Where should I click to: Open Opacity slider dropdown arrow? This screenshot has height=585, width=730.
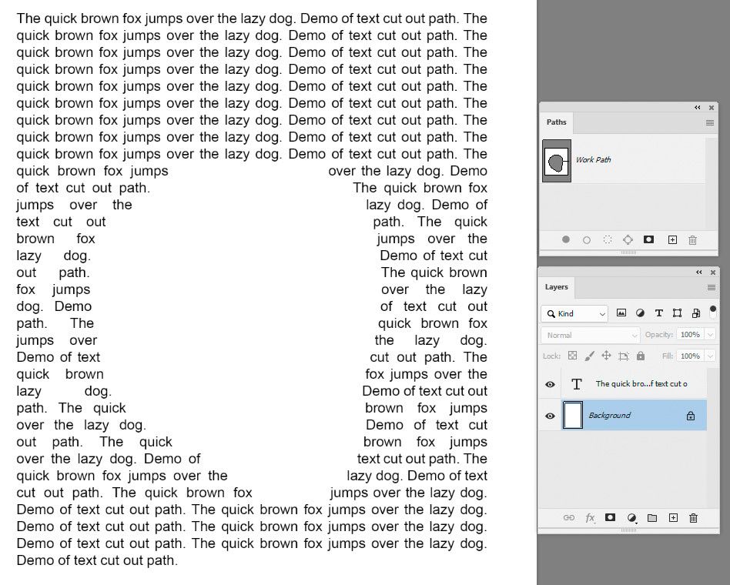coord(711,335)
